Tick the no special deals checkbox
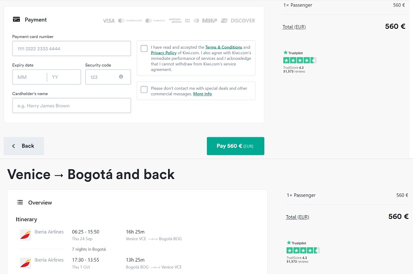Image resolution: width=413 pixels, height=275 pixels. click(x=144, y=90)
